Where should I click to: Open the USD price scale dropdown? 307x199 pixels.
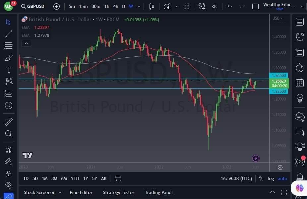(x=278, y=18)
